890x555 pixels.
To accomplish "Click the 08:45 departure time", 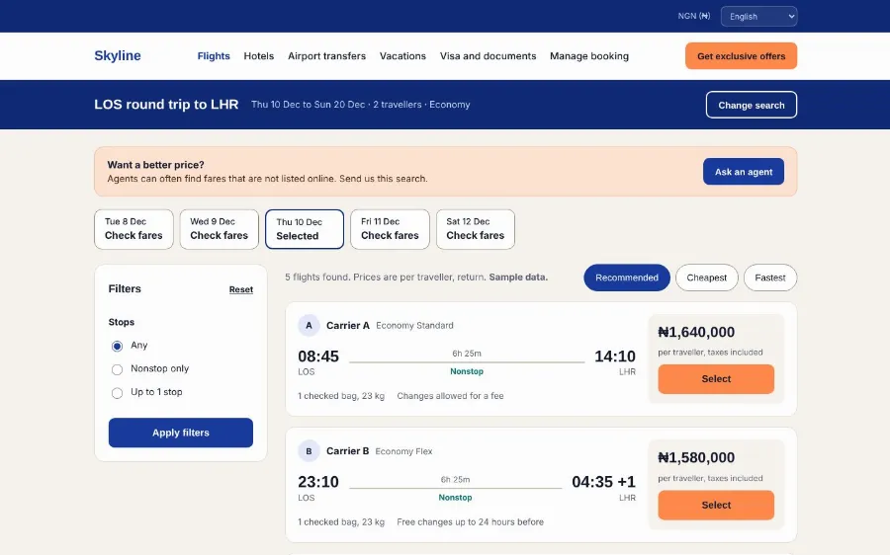I will pos(318,357).
